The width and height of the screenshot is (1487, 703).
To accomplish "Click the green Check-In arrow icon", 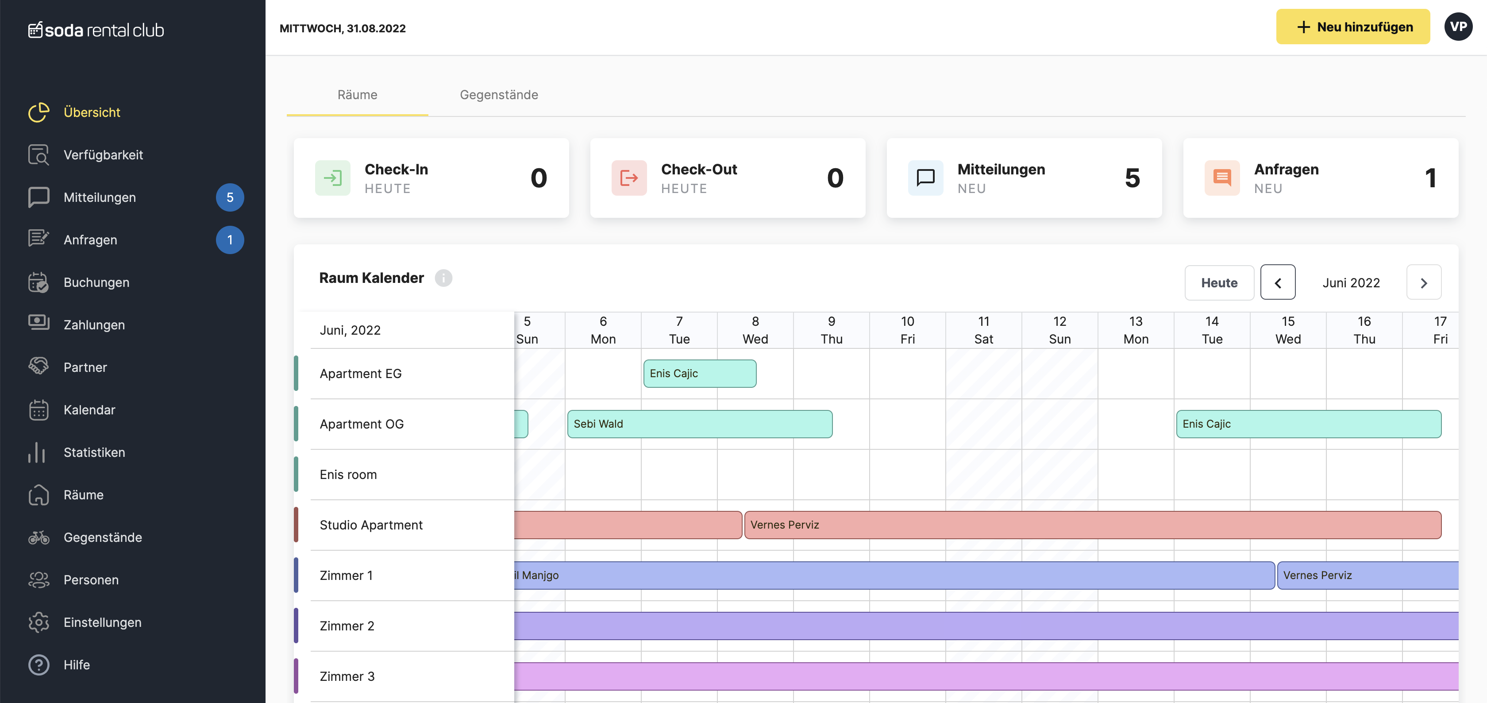I will point(332,178).
